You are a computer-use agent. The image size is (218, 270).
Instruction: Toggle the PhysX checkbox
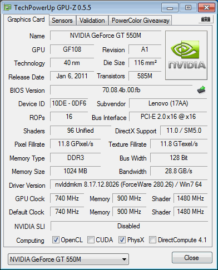122,239
